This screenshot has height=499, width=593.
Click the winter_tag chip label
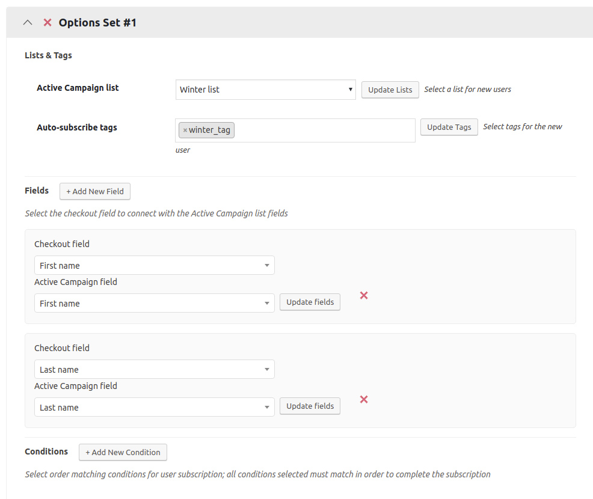[209, 130]
